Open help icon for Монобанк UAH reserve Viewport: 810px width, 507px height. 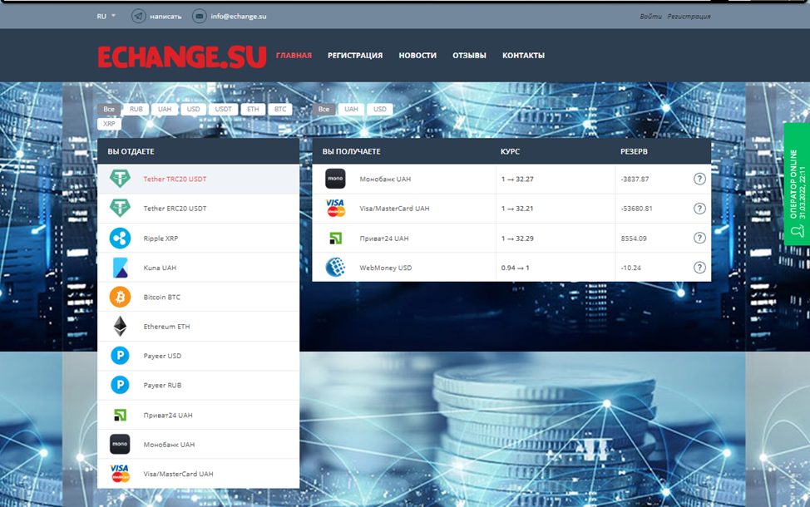pos(699,179)
